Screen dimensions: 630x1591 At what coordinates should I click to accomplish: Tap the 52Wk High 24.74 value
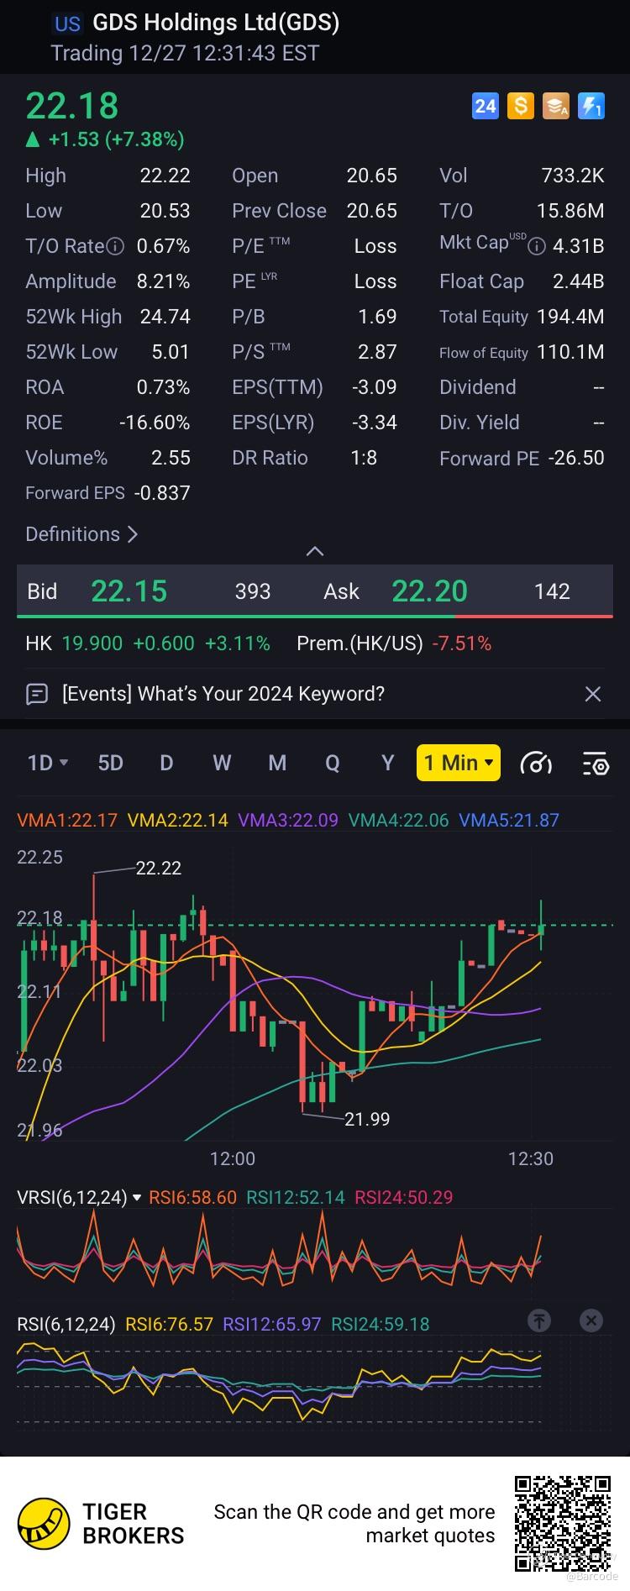coord(165,317)
